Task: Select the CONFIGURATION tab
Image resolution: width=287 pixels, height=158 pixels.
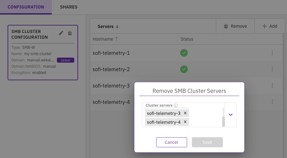Action: click(26, 7)
